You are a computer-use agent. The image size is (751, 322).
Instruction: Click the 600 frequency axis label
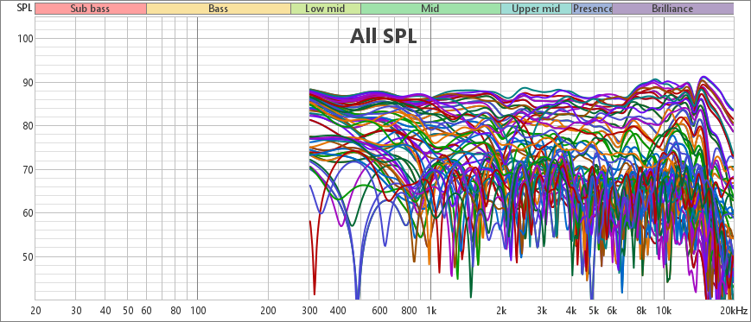(x=379, y=311)
